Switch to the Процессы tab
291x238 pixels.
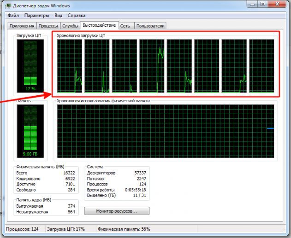click(48, 26)
